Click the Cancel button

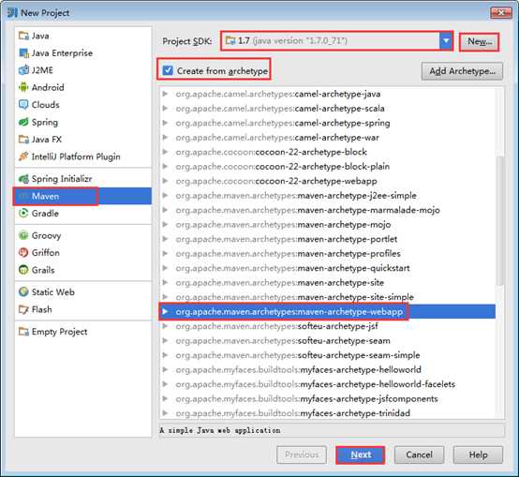click(419, 455)
